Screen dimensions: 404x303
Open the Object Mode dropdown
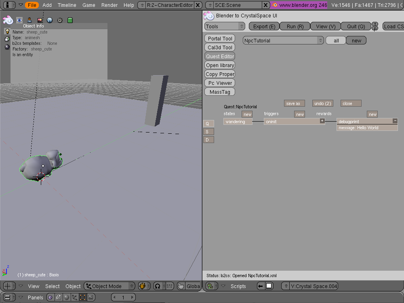click(109, 286)
